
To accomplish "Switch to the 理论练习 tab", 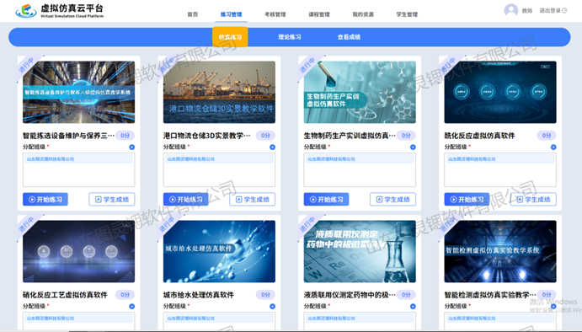I will click(x=290, y=37).
